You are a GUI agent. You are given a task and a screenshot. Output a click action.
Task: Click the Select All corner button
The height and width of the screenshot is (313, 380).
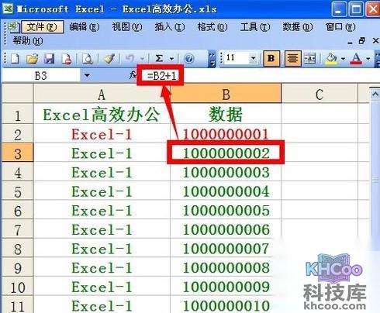point(18,94)
